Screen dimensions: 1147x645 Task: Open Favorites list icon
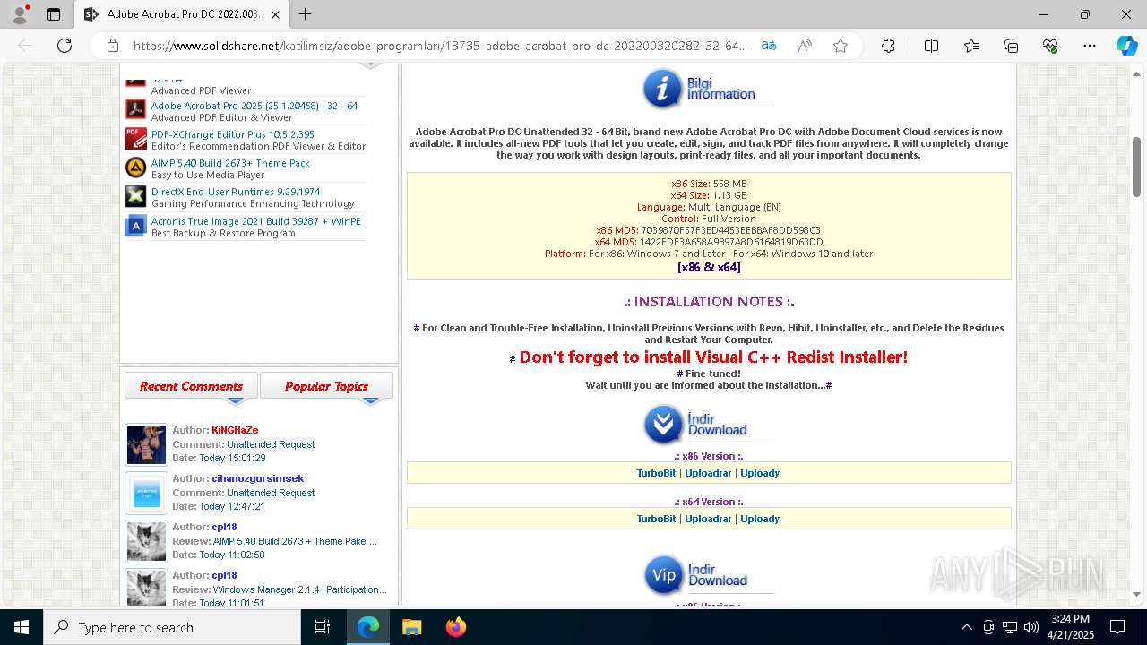point(971,46)
